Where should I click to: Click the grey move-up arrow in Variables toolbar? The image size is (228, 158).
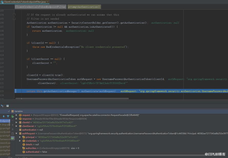coord(13,125)
